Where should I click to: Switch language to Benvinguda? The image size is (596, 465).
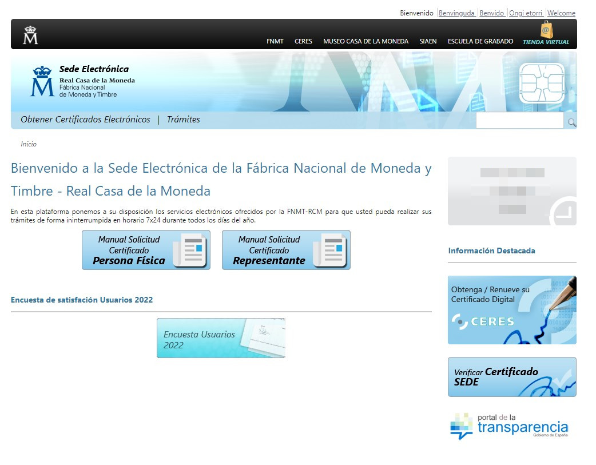(456, 13)
